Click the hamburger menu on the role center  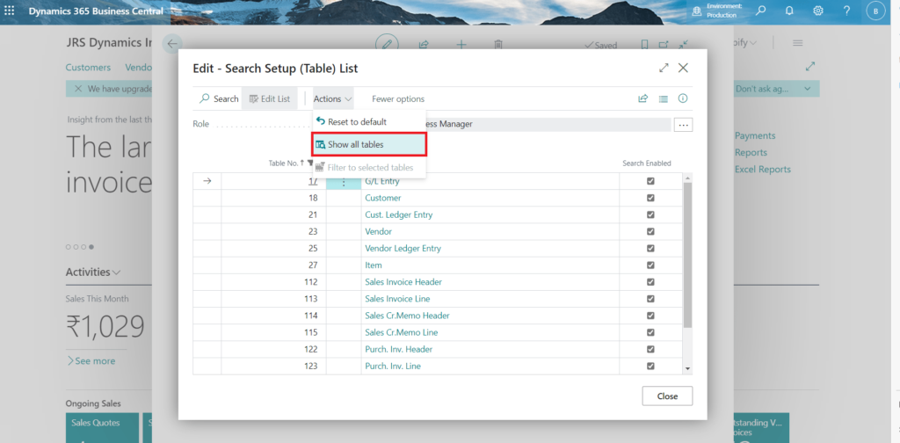pos(797,43)
